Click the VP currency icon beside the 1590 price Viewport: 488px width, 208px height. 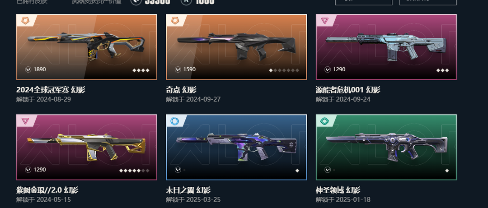(x=178, y=69)
